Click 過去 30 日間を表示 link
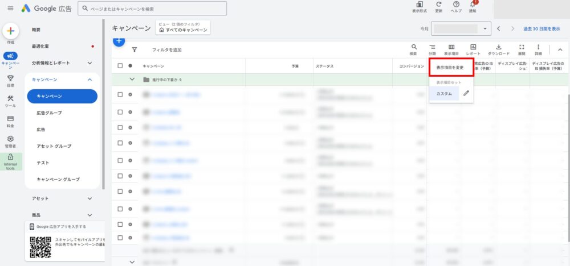This screenshot has height=266, width=570. click(541, 28)
